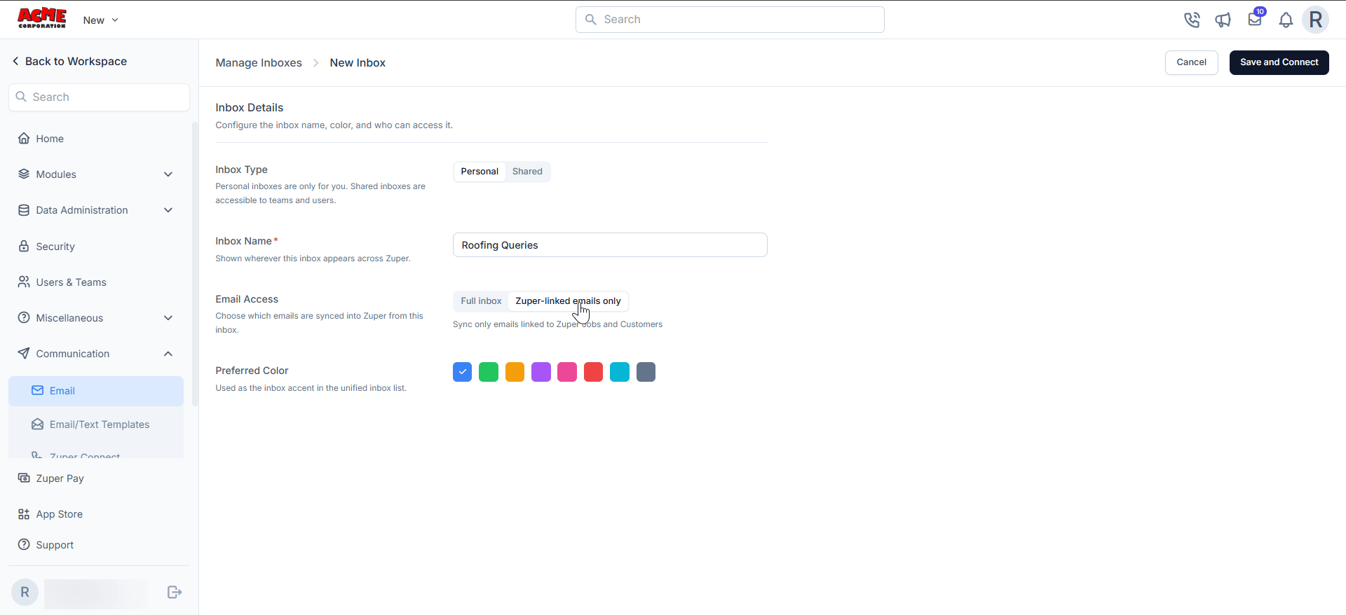Screen dimensions: 1346x615
Task: Open the notifications bell
Action: [x=1286, y=20]
